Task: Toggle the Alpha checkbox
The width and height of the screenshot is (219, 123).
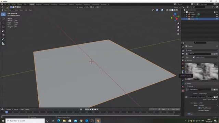Action: tap(189, 114)
